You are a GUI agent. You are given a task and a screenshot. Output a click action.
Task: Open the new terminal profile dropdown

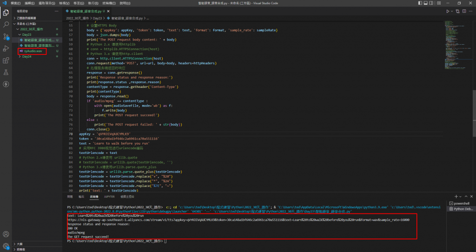(x=460, y=197)
